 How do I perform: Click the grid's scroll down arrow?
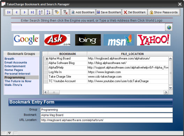point(171,88)
